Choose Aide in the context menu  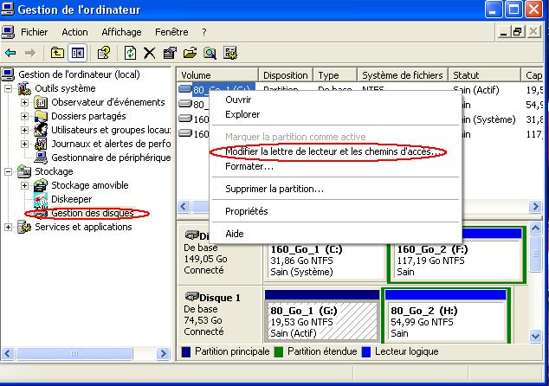click(335, 234)
